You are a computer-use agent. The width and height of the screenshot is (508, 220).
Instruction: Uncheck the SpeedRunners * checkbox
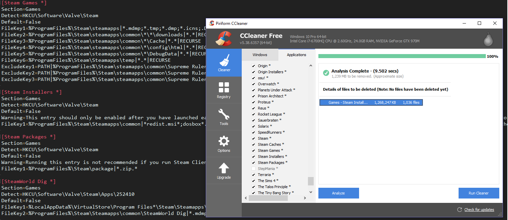pos(253,132)
